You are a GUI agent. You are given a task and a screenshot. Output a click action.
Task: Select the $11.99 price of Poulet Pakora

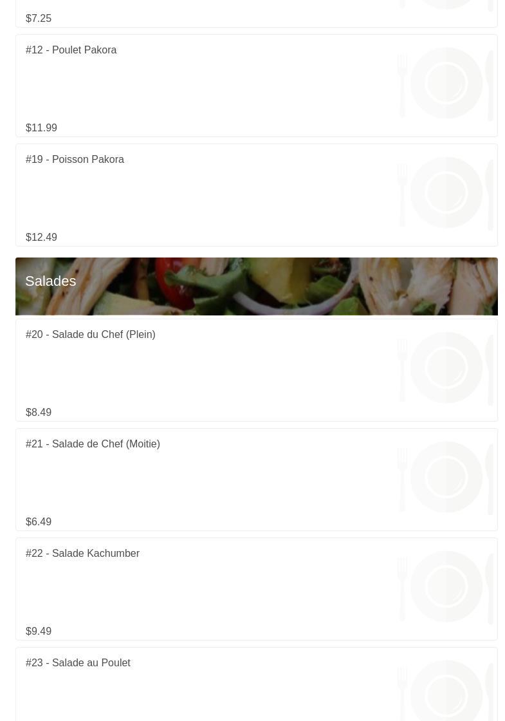(41, 128)
